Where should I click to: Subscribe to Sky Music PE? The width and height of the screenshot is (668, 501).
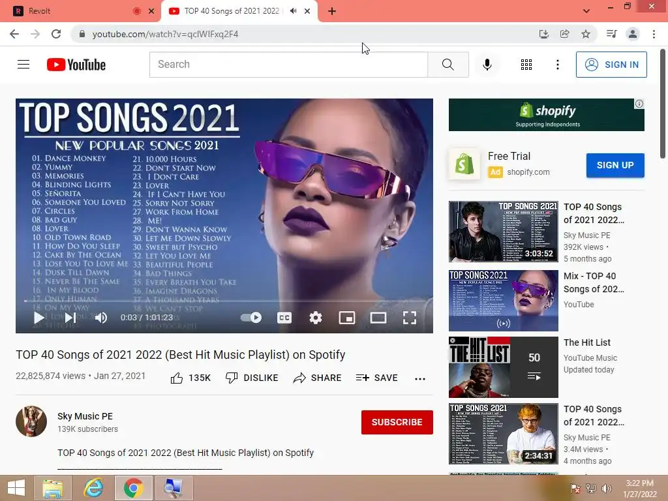[x=397, y=422]
